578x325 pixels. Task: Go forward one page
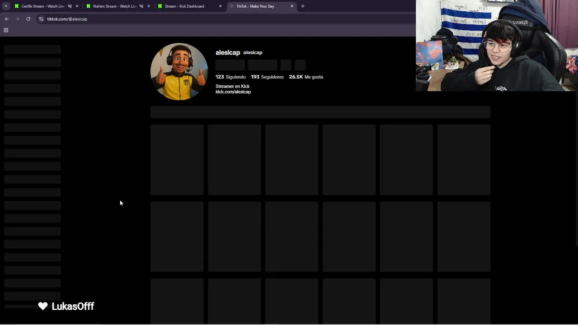17,19
